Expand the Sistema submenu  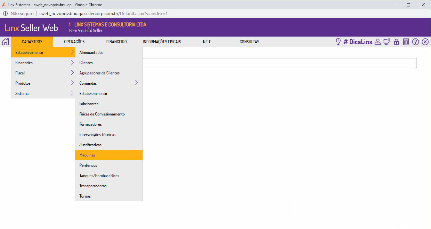43,93
